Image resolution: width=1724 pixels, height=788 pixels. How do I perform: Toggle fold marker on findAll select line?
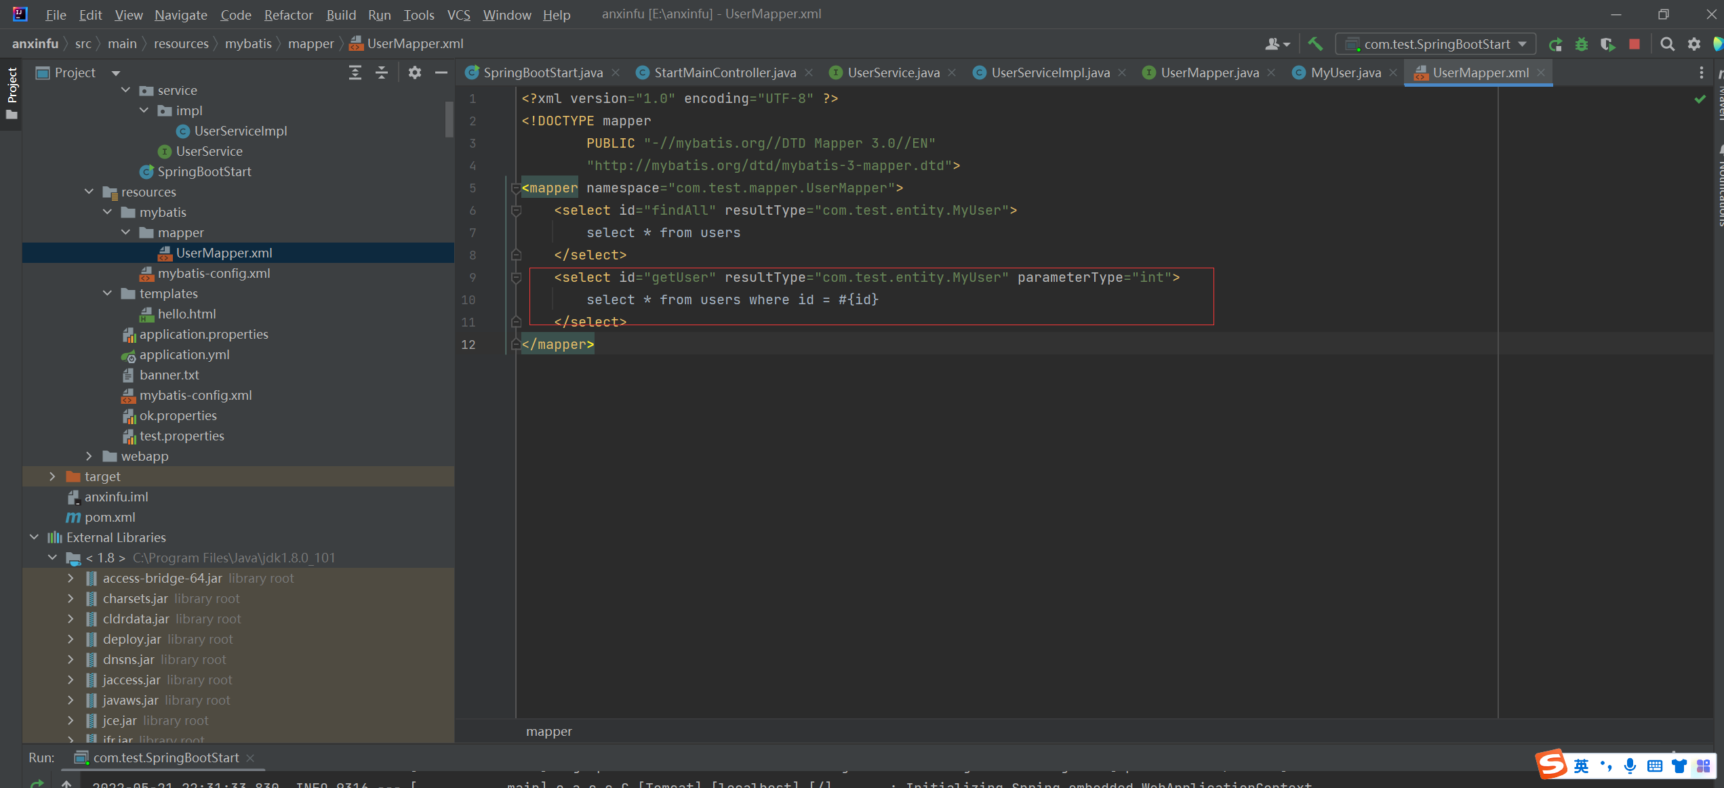pyautogui.click(x=516, y=210)
